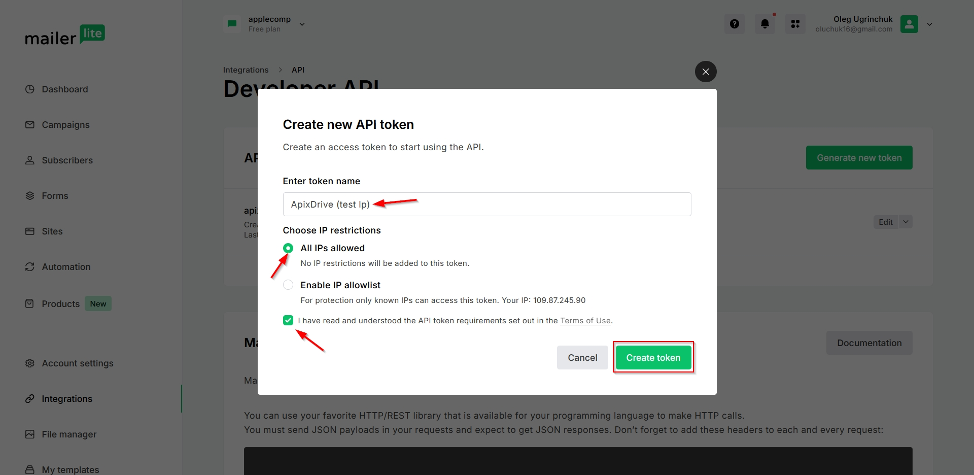This screenshot has height=475, width=974.
Task: Click the API breadcrumb
Action: click(298, 70)
